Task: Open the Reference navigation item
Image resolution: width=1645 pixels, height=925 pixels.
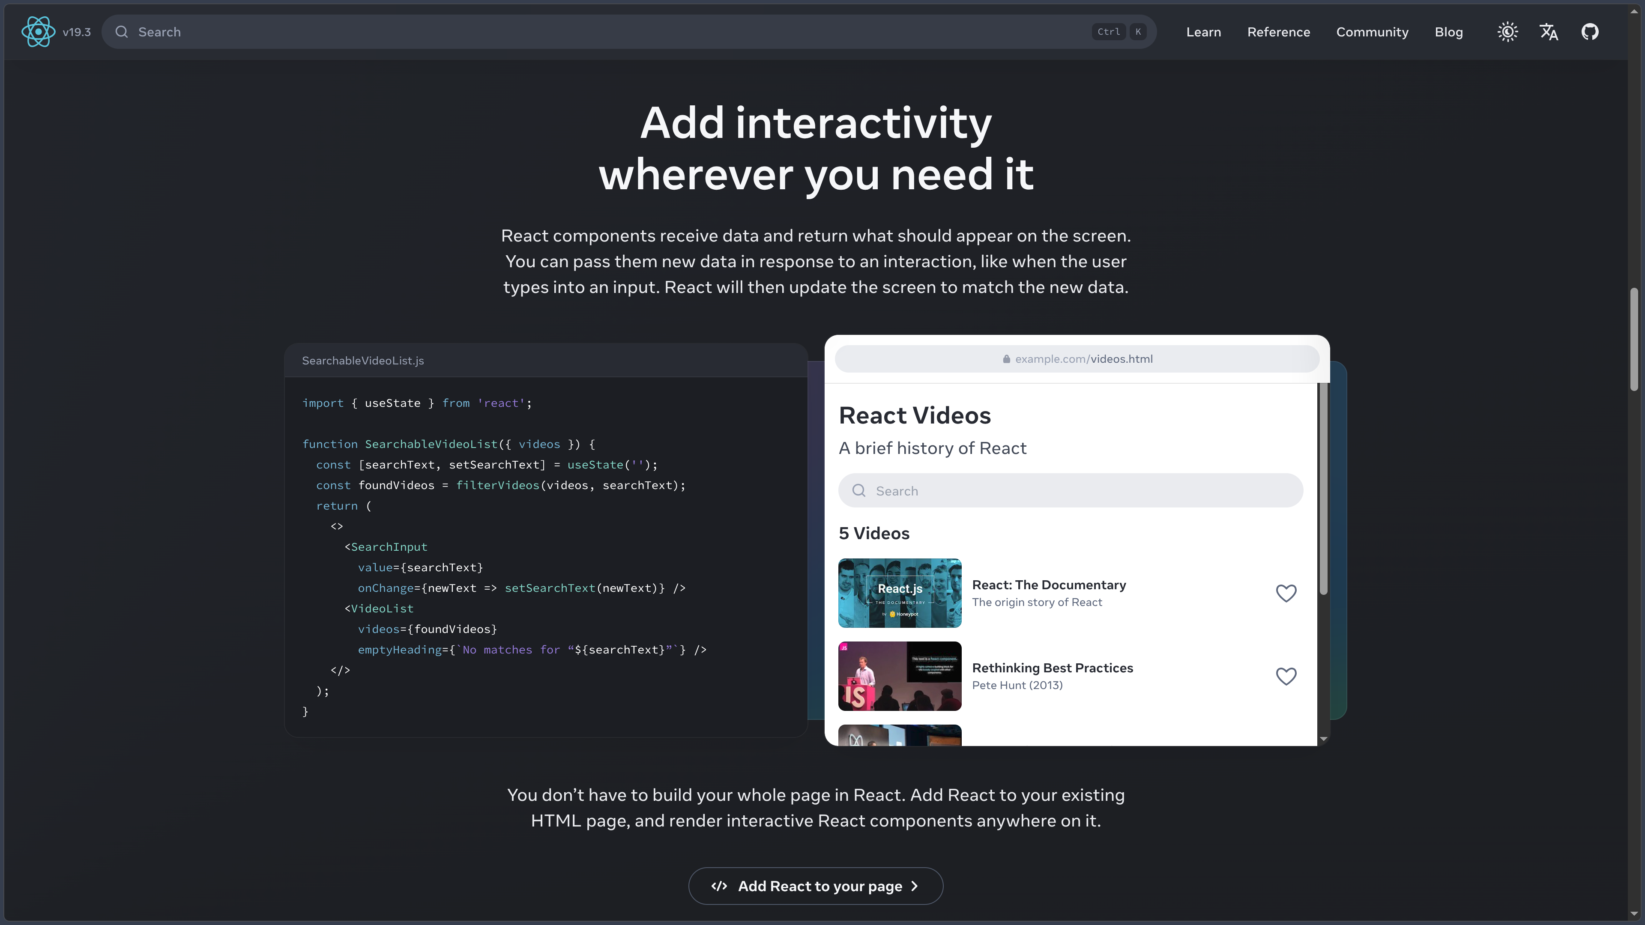Action: coord(1278,32)
